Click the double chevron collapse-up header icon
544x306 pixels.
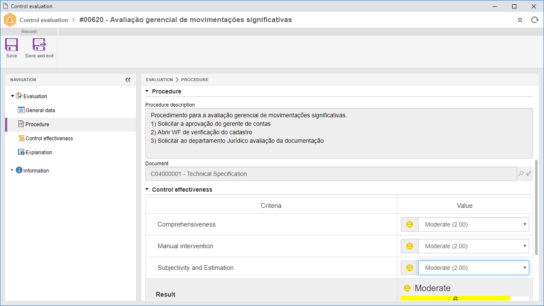[x=520, y=20]
